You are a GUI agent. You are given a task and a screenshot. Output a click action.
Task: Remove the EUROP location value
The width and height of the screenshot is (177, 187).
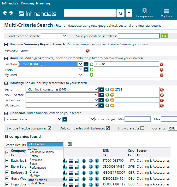tap(162, 64)
